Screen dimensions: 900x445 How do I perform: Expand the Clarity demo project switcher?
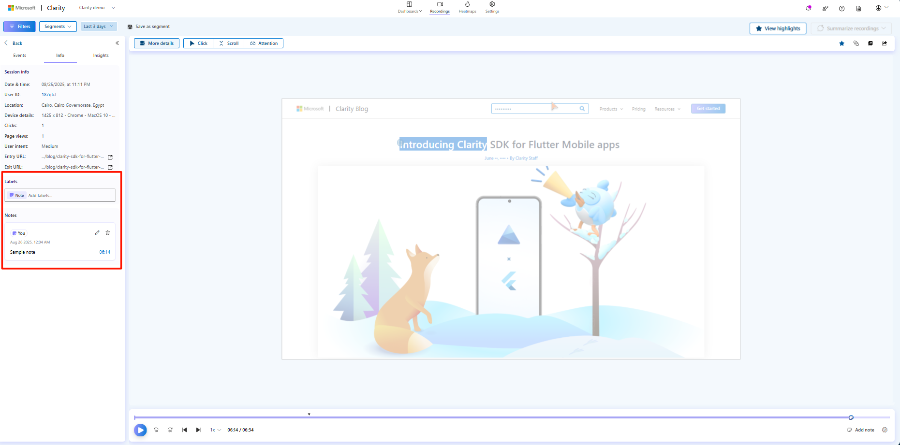pyautogui.click(x=97, y=8)
